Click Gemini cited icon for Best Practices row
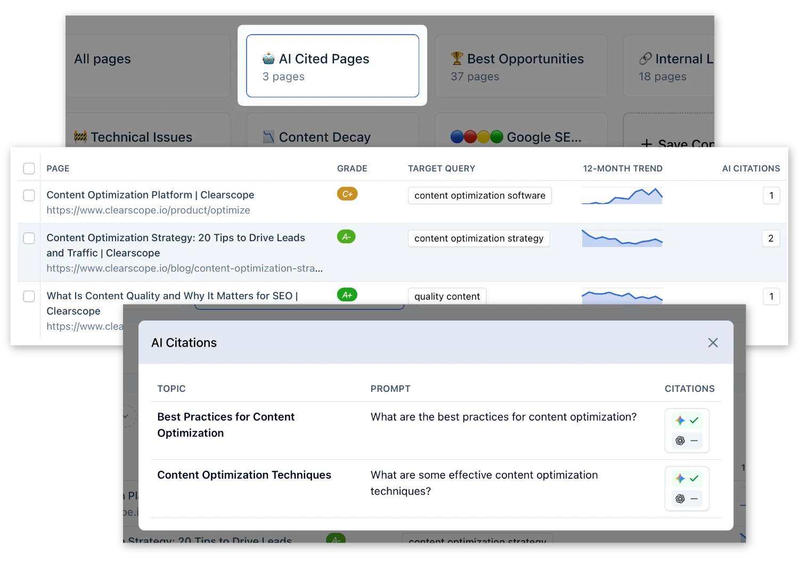 [x=680, y=421]
